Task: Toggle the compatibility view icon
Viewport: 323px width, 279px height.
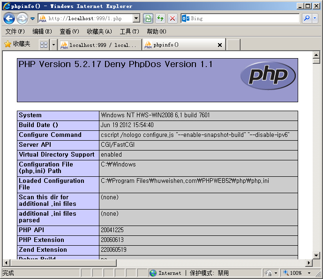Action: 148,19
